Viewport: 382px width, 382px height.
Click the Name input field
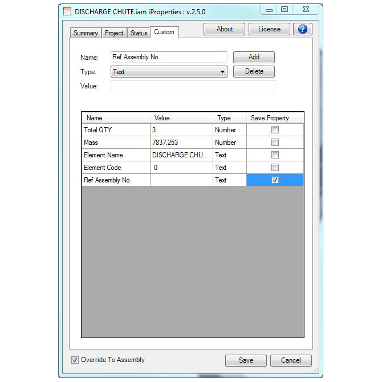(169, 57)
